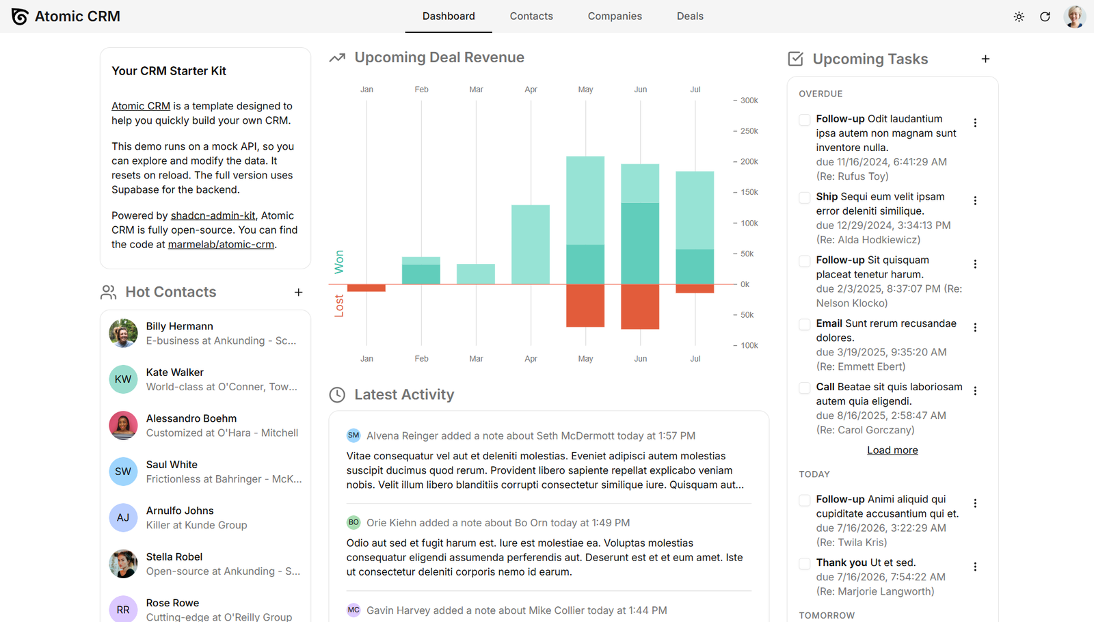Check the Ship Sequi eum velit task

pyautogui.click(x=805, y=198)
